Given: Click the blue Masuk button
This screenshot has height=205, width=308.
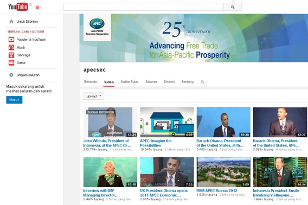Looking at the screenshot, I should tap(14, 100).
